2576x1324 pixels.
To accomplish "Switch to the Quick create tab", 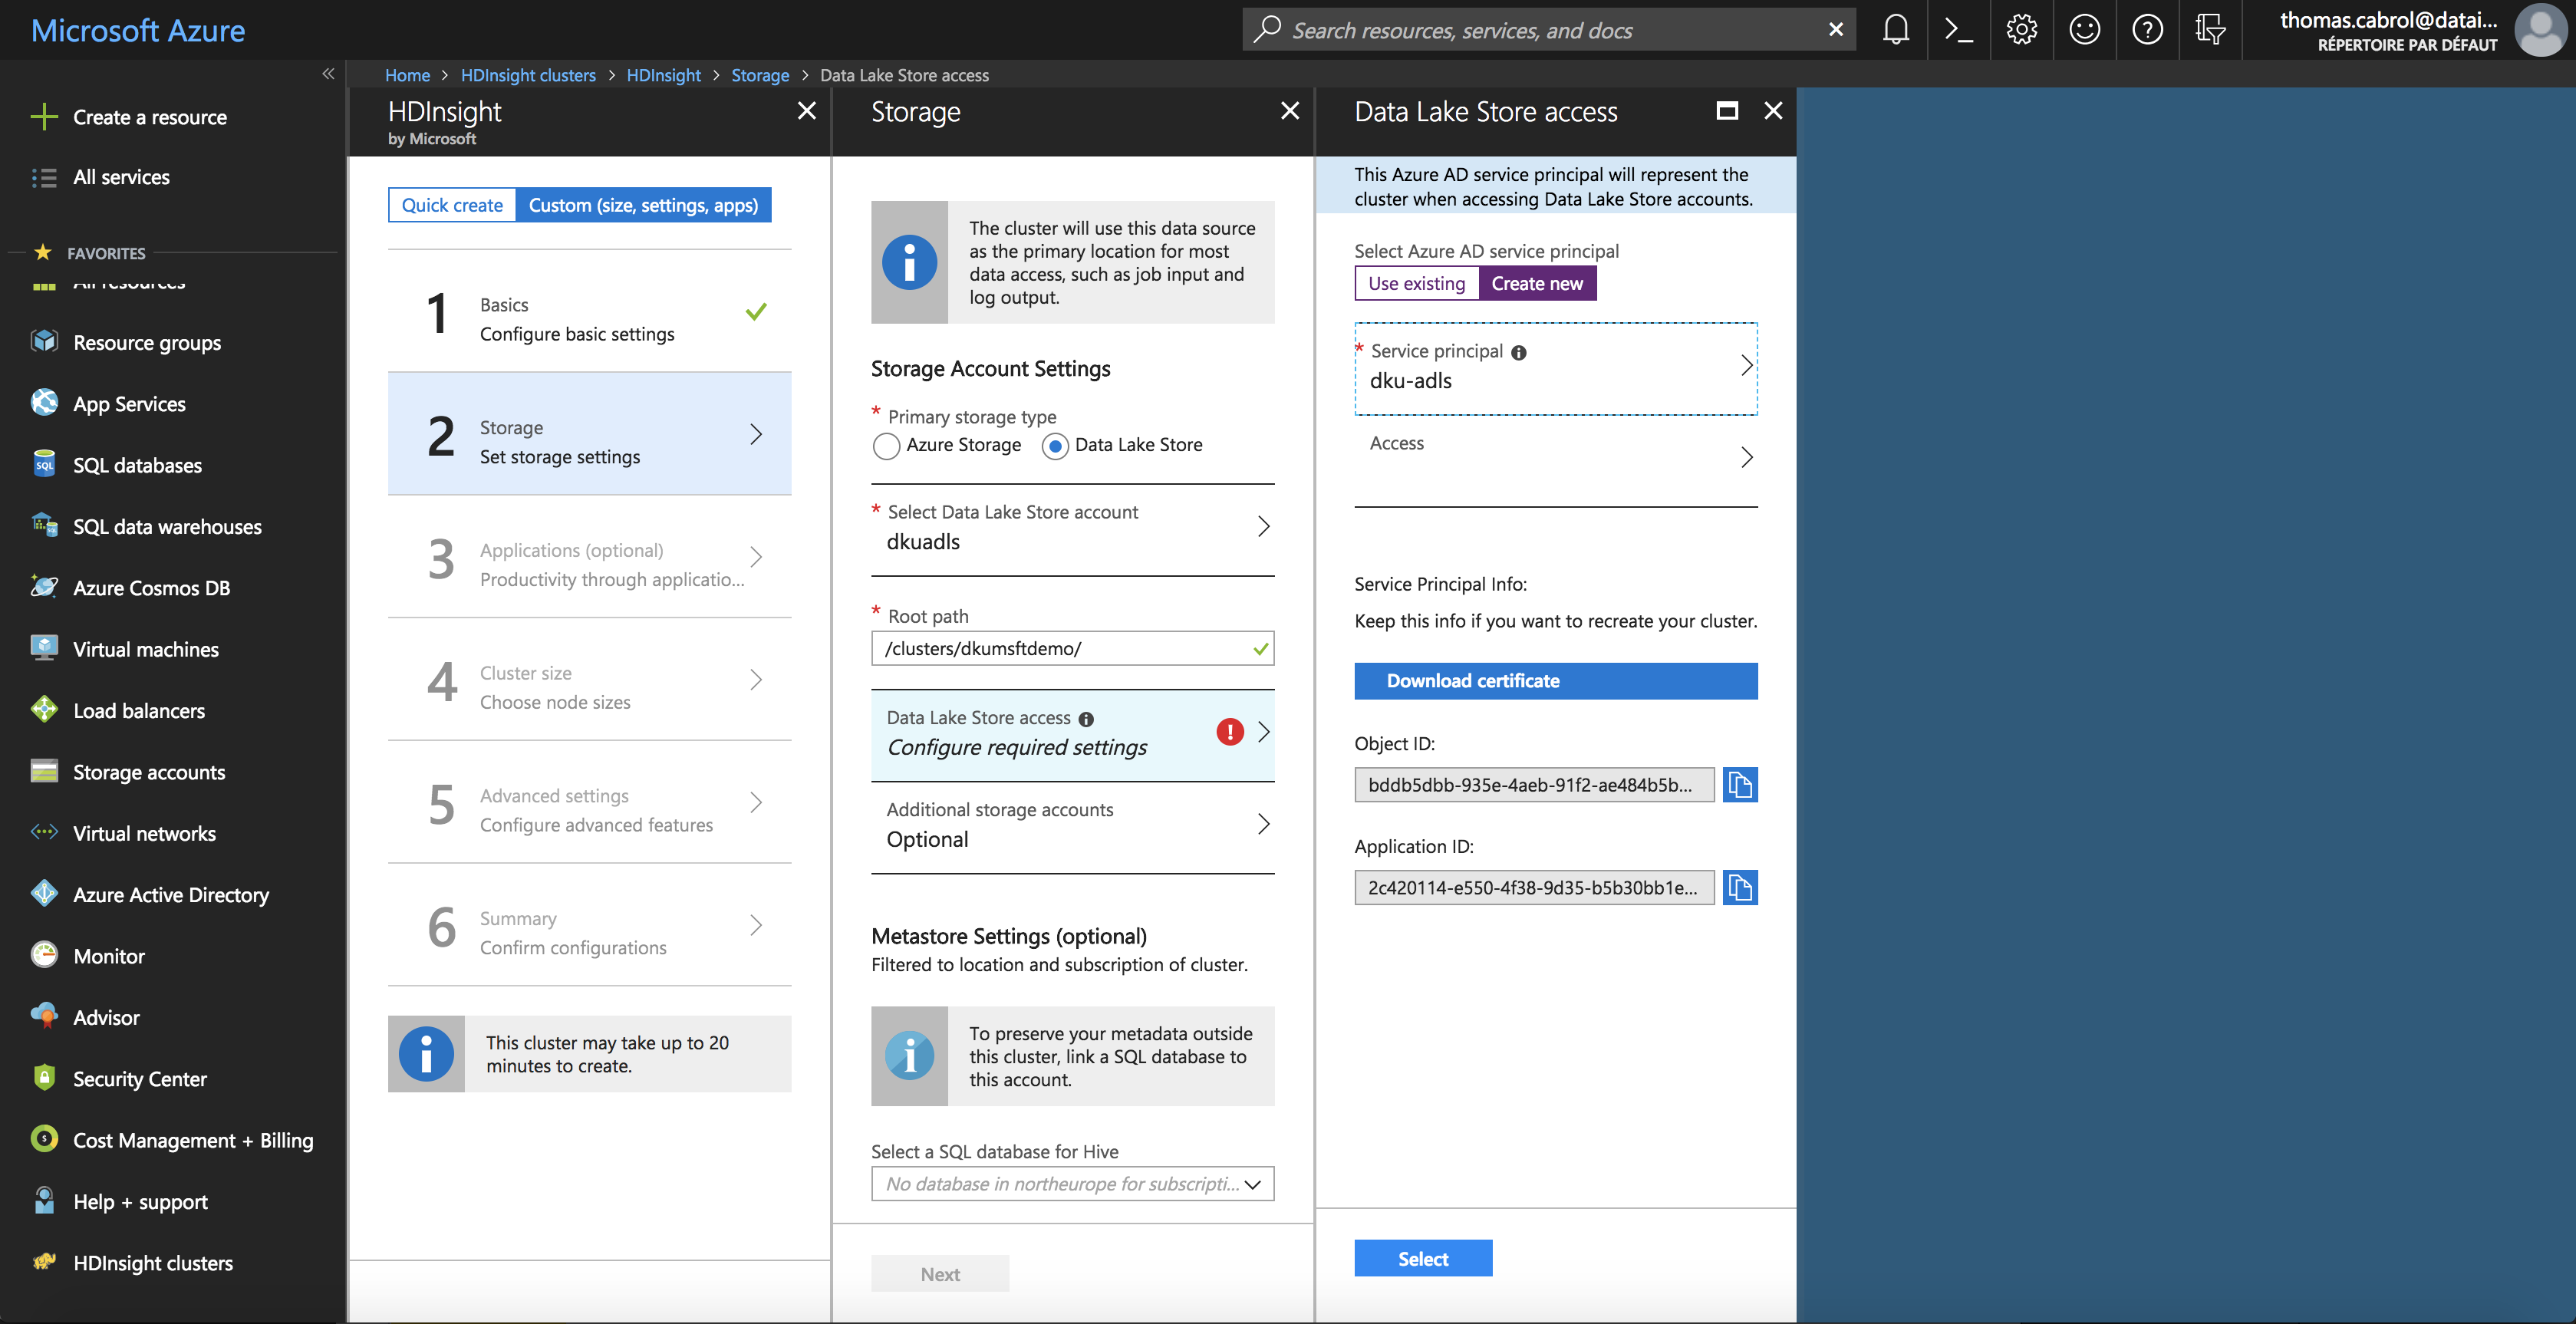I will point(452,205).
